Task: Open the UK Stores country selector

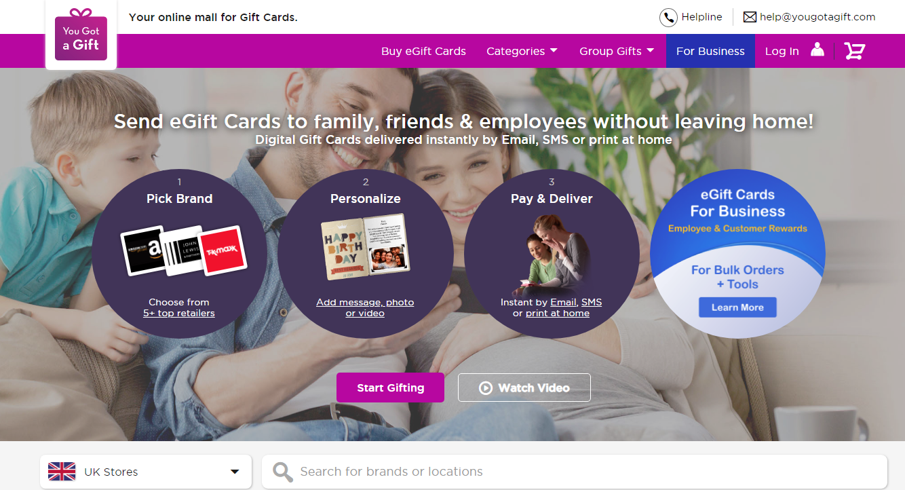Action: (146, 472)
